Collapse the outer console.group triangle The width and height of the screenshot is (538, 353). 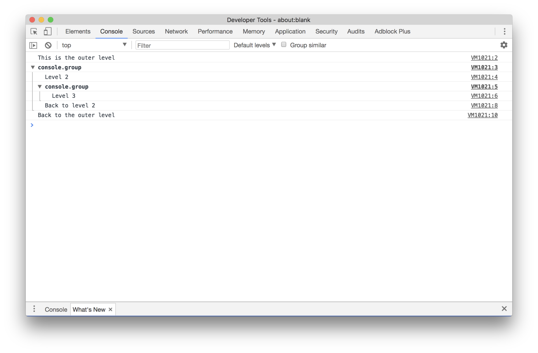[x=33, y=67]
